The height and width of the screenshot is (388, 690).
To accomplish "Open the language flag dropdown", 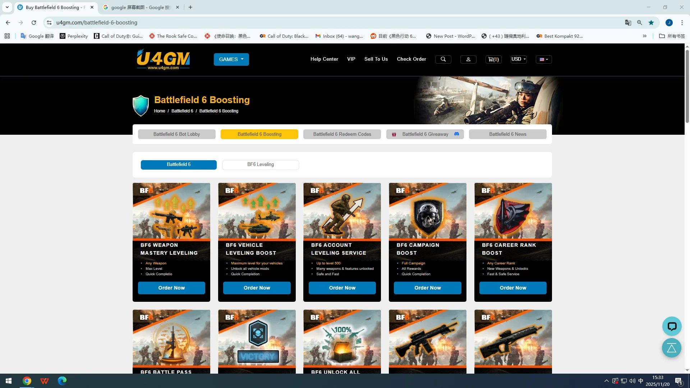I will click(x=543, y=59).
